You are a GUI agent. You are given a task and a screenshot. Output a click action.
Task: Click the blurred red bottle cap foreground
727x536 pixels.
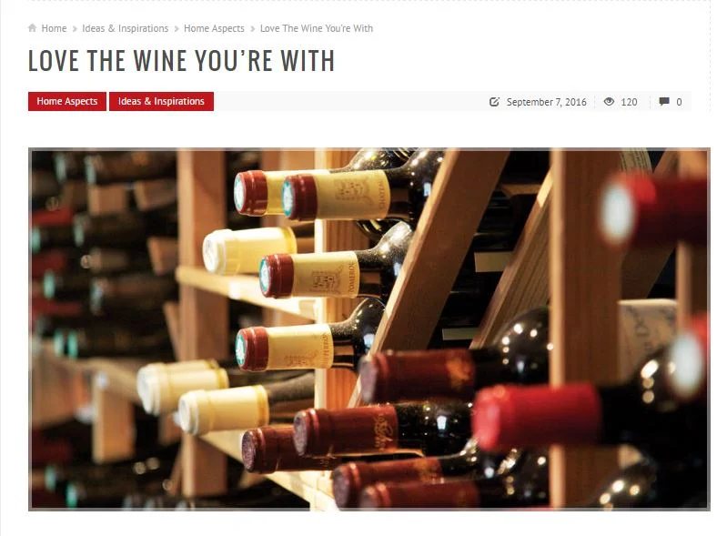[537, 417]
